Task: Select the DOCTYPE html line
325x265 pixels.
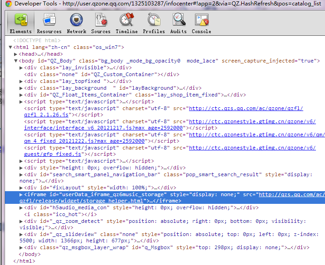Action: pyautogui.click(x=37, y=40)
